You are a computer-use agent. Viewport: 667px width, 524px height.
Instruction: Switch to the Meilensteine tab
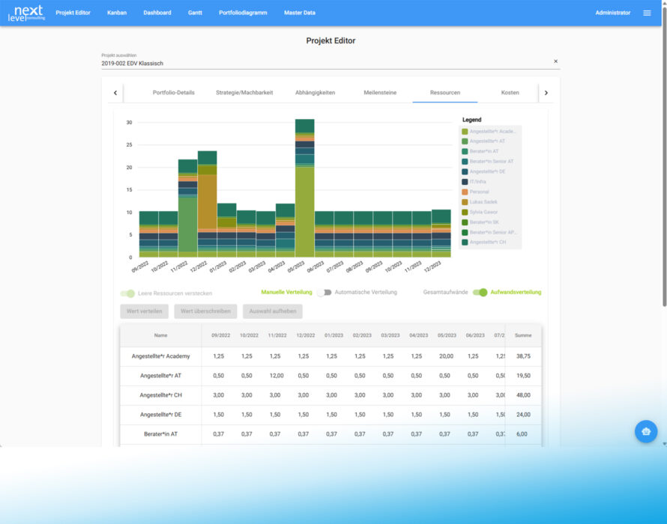(380, 93)
